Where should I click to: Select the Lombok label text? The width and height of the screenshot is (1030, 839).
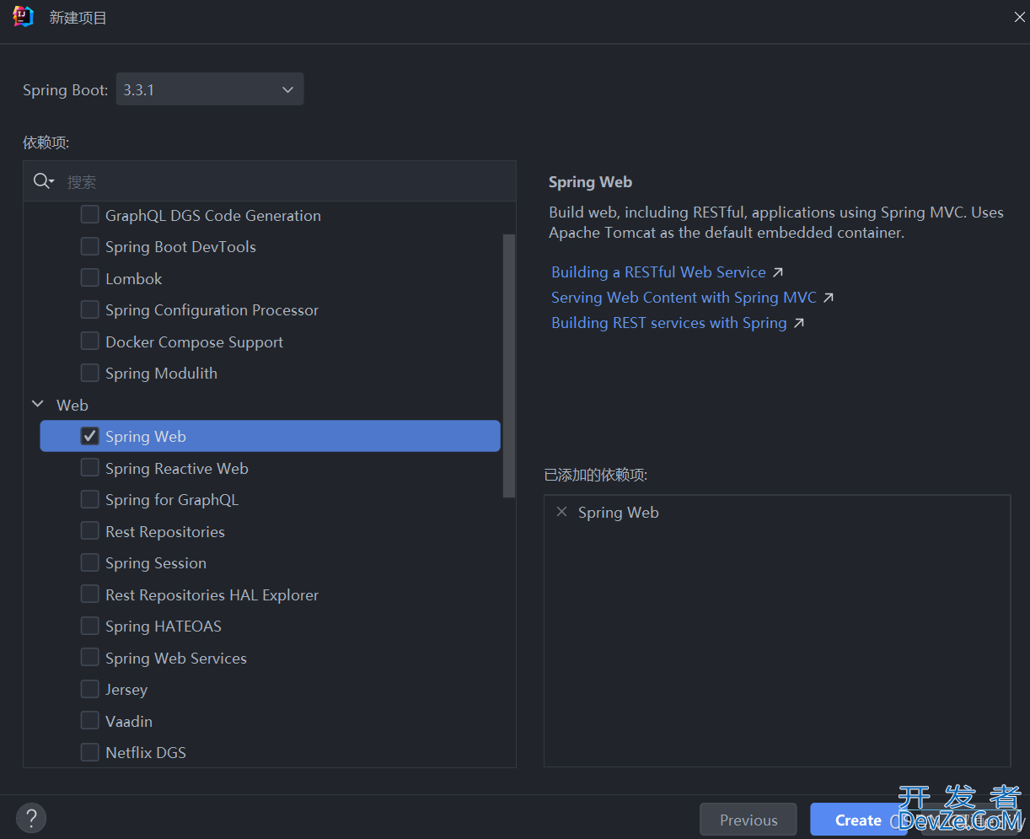[134, 278]
